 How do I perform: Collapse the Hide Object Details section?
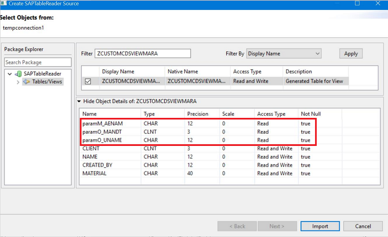(x=79, y=101)
